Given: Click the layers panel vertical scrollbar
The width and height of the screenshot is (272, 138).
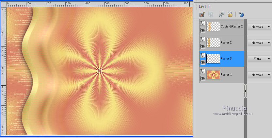Looking at the screenshot, I should (246, 78).
